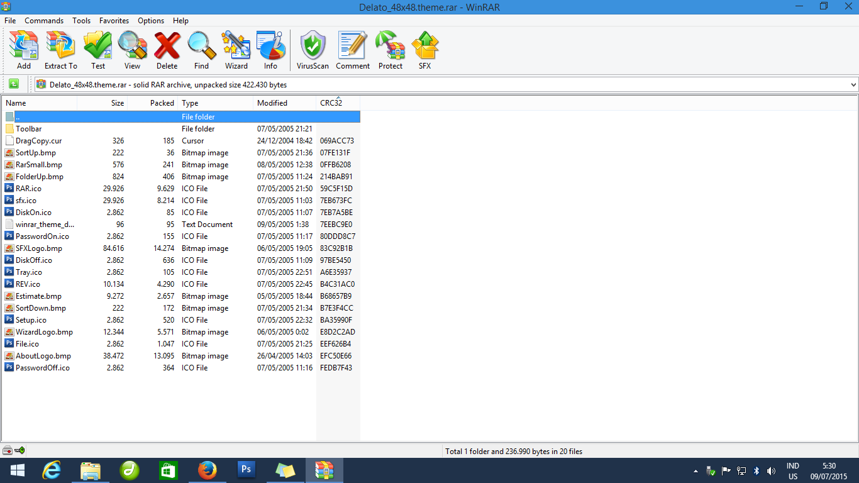Click the password key icon in status bar
The width and height of the screenshot is (859, 483).
coord(19,450)
